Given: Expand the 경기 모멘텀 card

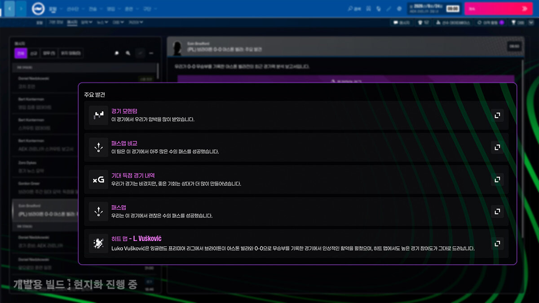Looking at the screenshot, I should click(497, 115).
